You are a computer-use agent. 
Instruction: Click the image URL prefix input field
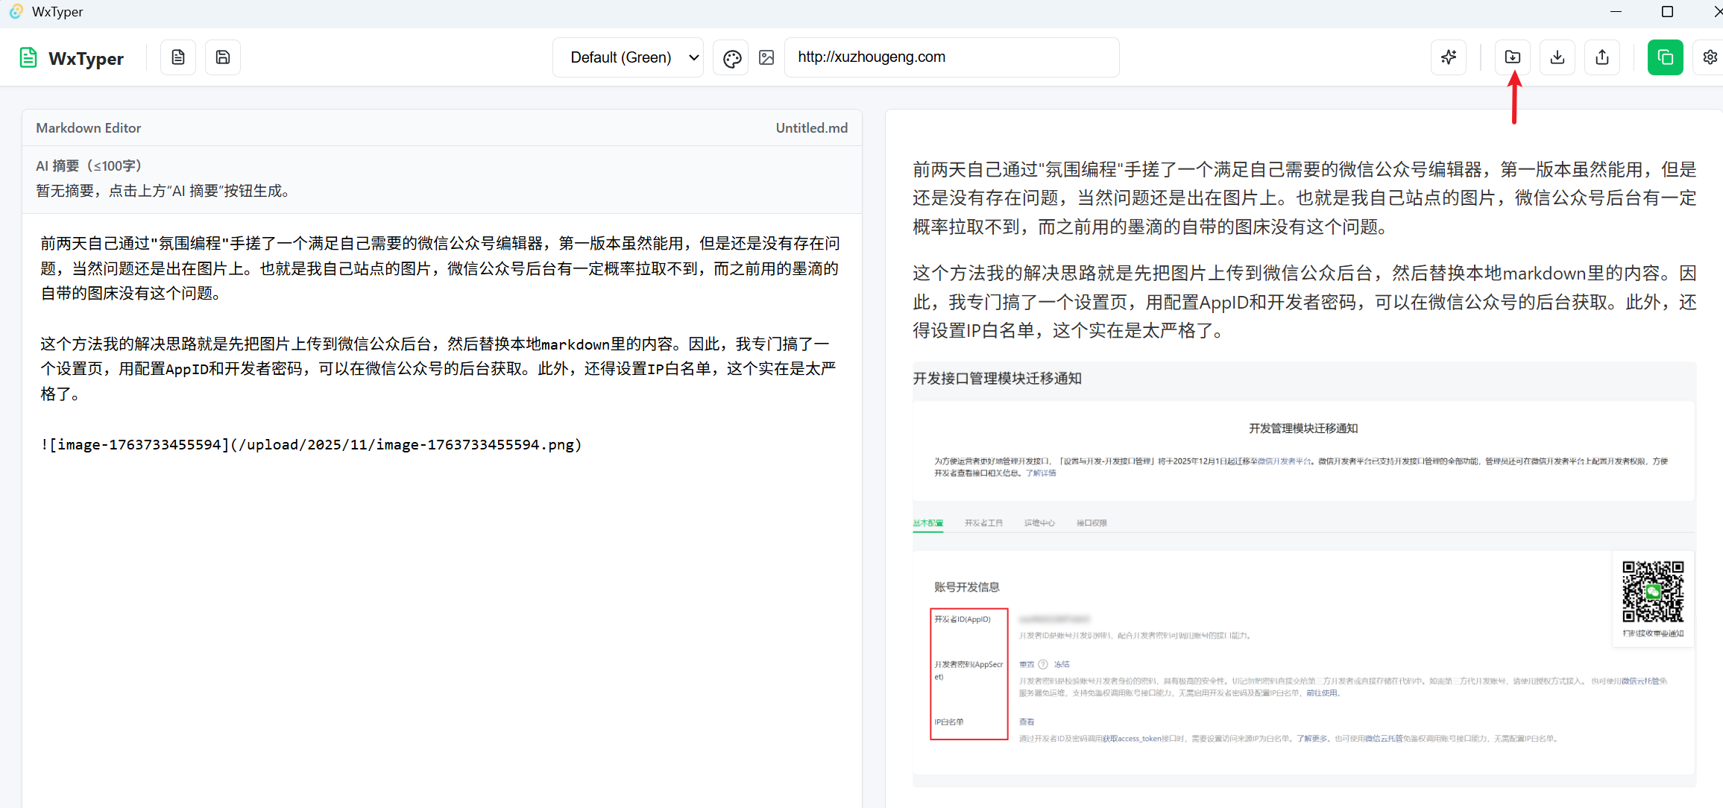pos(951,57)
